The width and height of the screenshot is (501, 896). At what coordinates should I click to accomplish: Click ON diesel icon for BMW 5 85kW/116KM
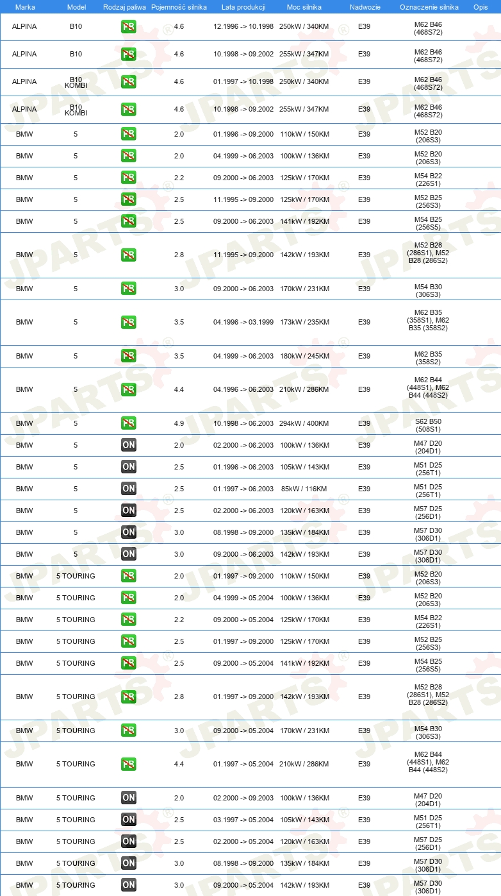[x=128, y=489]
